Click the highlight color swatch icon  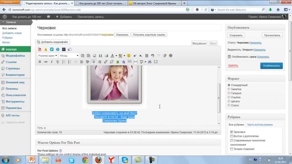120,56
